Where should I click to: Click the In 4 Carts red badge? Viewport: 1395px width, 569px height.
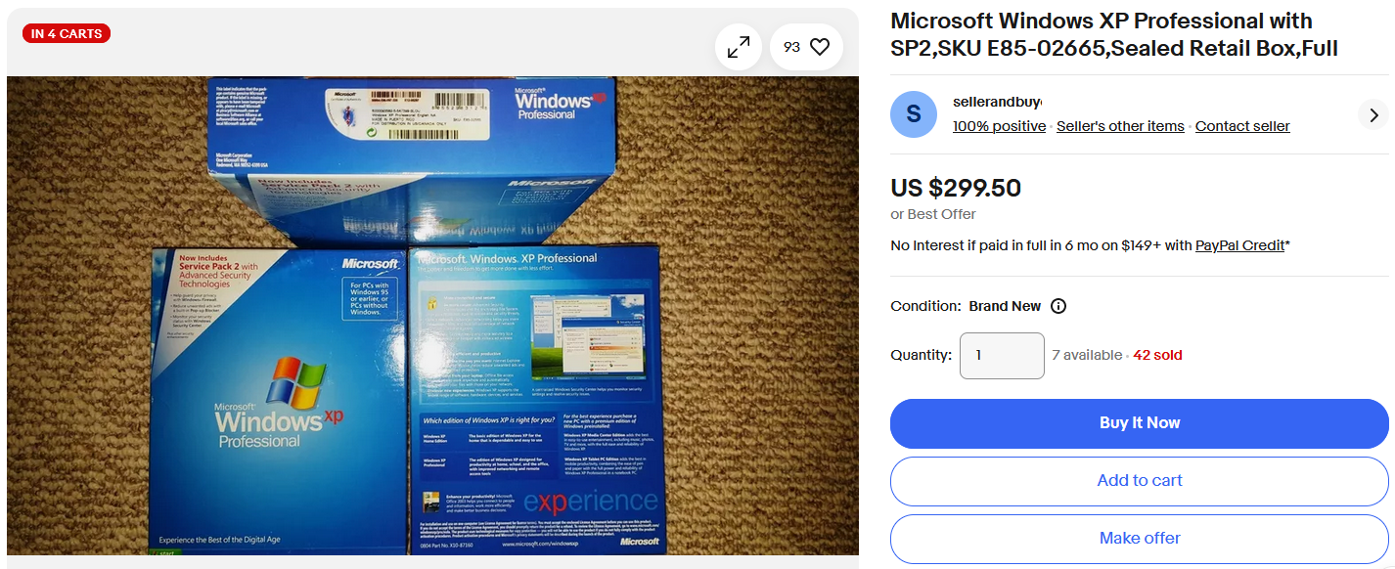coord(67,33)
